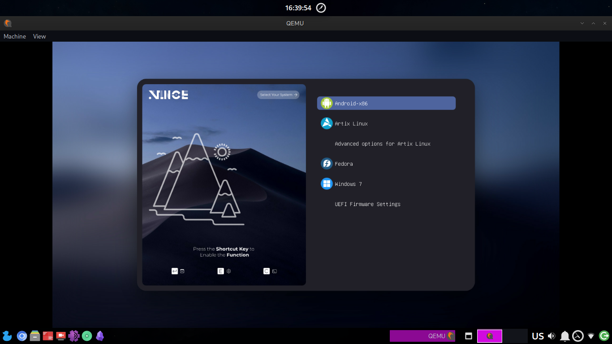Open the View menu
The height and width of the screenshot is (344, 612).
pyautogui.click(x=39, y=36)
